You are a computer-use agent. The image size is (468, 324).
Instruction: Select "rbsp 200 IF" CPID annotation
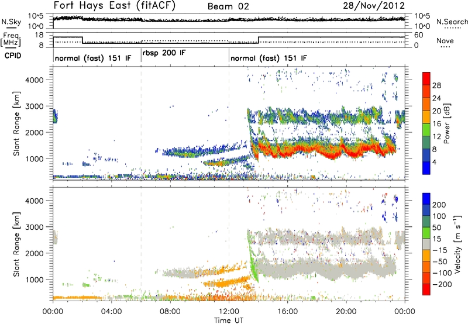[x=164, y=53]
